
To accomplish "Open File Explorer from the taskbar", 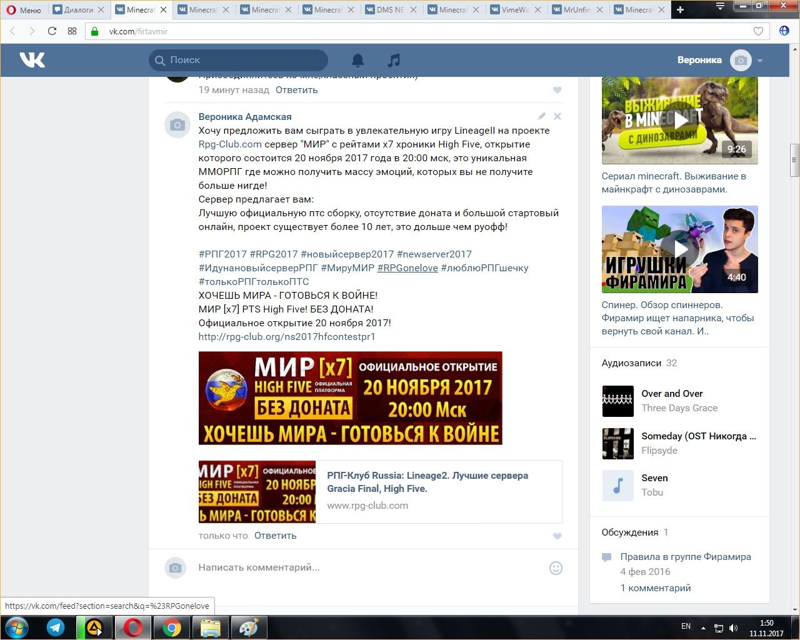I will 210,627.
